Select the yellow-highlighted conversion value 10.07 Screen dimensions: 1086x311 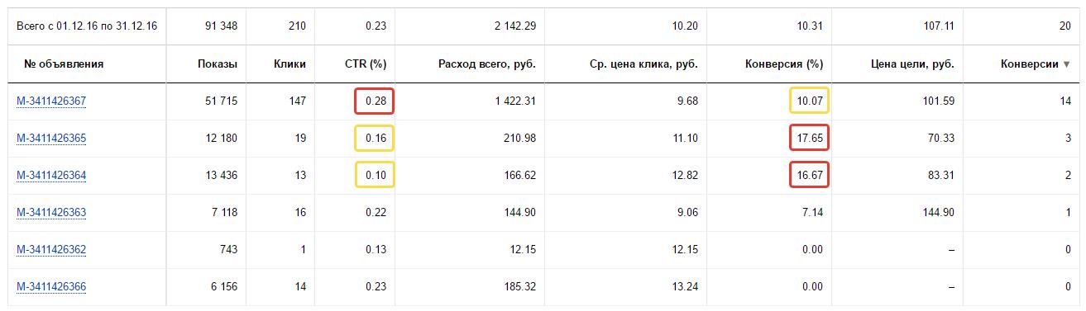[x=809, y=101]
